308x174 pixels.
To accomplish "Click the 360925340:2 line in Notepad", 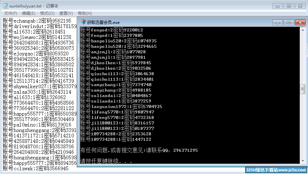I will pos(38,48).
